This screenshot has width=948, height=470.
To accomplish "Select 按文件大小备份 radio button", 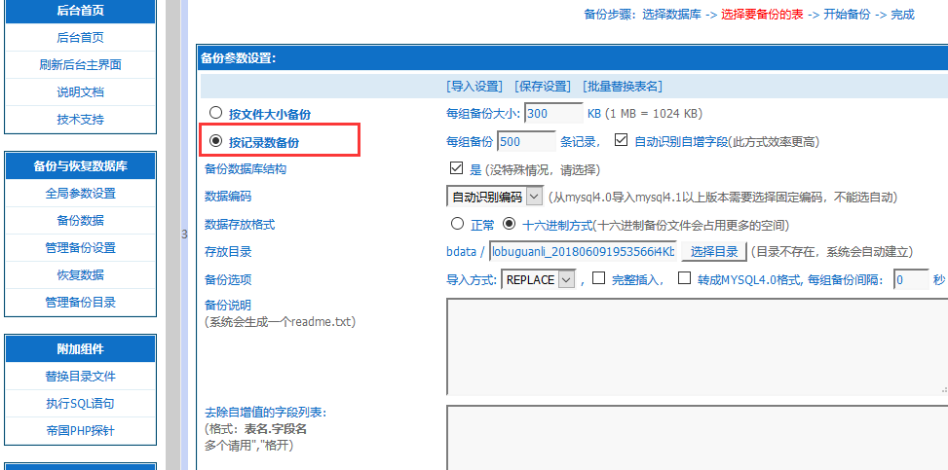I will [x=215, y=114].
